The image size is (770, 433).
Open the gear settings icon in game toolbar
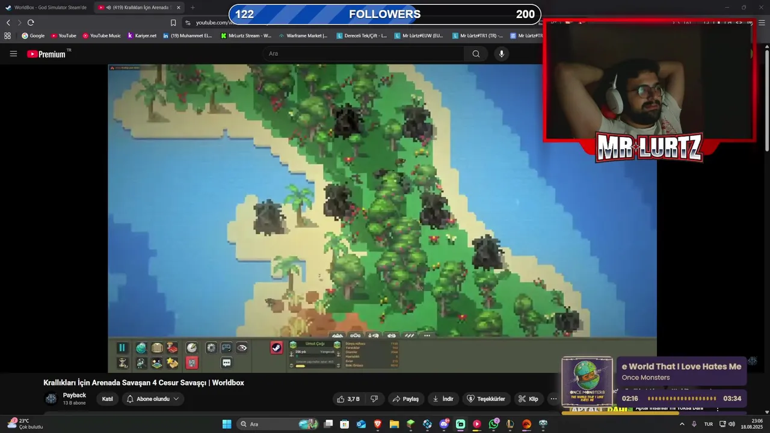tap(211, 348)
